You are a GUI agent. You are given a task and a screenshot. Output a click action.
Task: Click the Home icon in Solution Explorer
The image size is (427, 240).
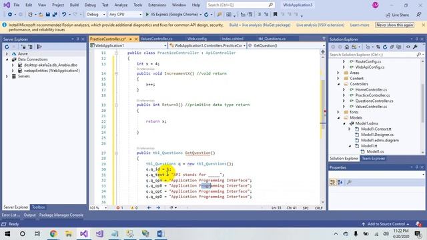pyautogui.click(x=347, y=47)
